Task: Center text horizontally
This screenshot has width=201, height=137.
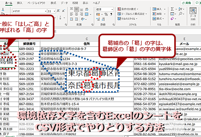Action: coord(77,14)
